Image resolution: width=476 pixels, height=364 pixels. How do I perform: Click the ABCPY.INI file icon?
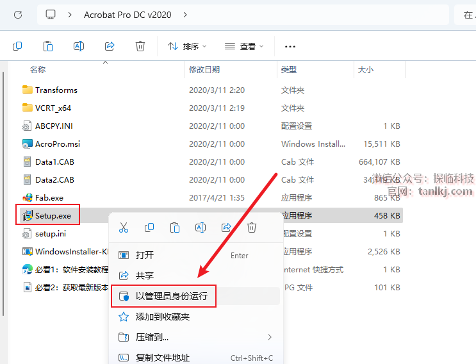point(27,126)
